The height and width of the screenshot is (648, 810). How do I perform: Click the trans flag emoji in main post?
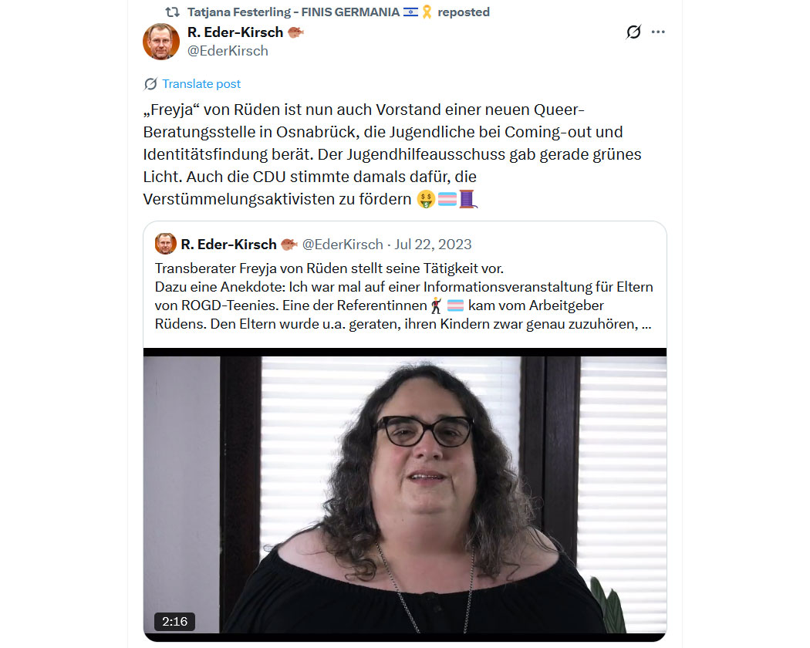pos(447,199)
